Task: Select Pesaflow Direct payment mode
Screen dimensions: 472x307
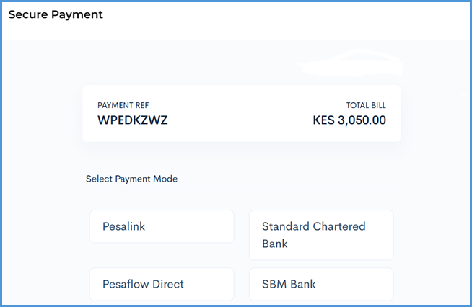Action: tap(161, 284)
